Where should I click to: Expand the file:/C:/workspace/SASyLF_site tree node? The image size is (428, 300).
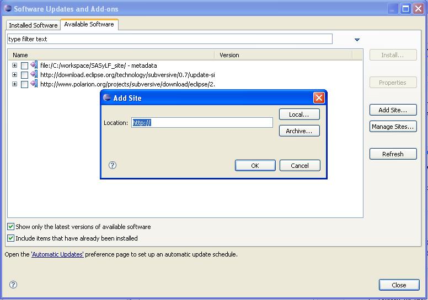click(x=15, y=66)
